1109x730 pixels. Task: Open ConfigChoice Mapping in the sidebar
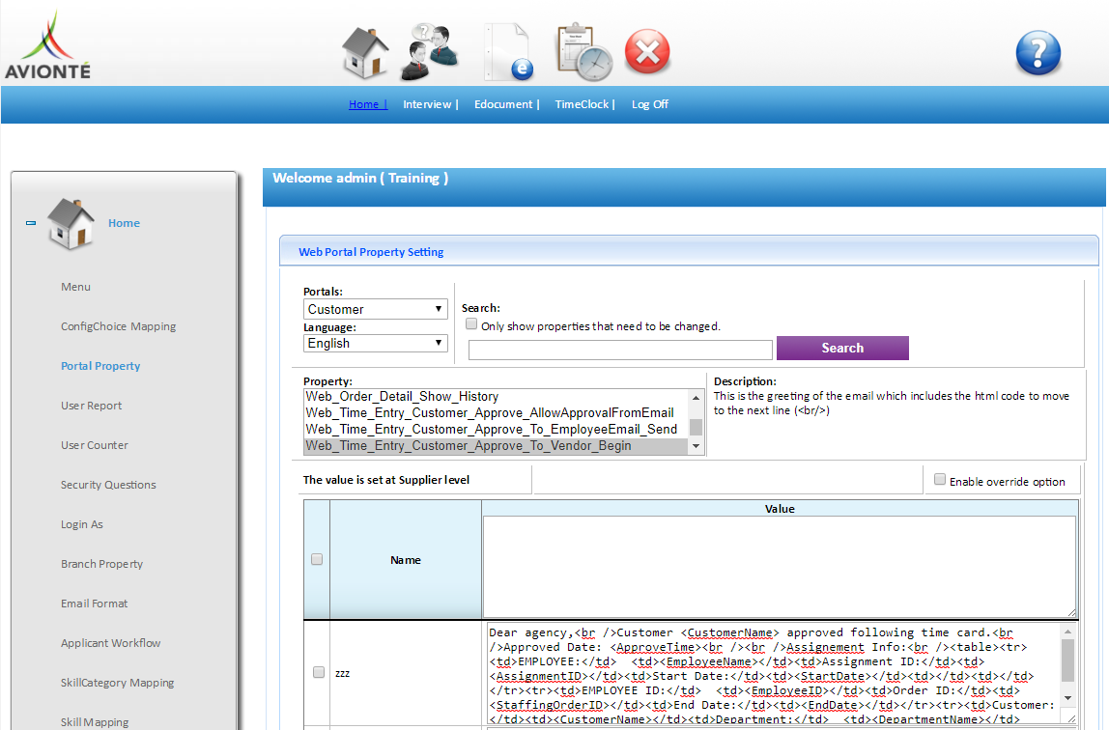point(118,326)
